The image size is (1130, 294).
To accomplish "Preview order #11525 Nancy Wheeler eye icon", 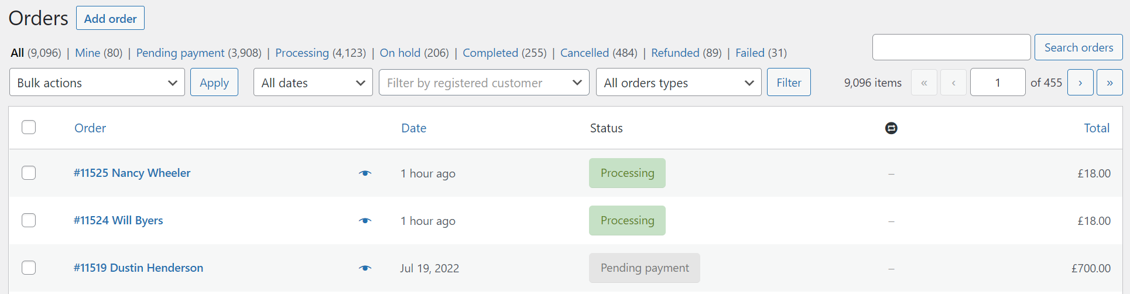I will 365,173.
